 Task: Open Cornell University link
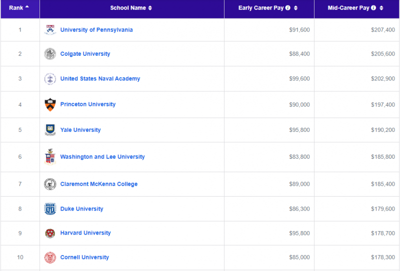(84, 258)
